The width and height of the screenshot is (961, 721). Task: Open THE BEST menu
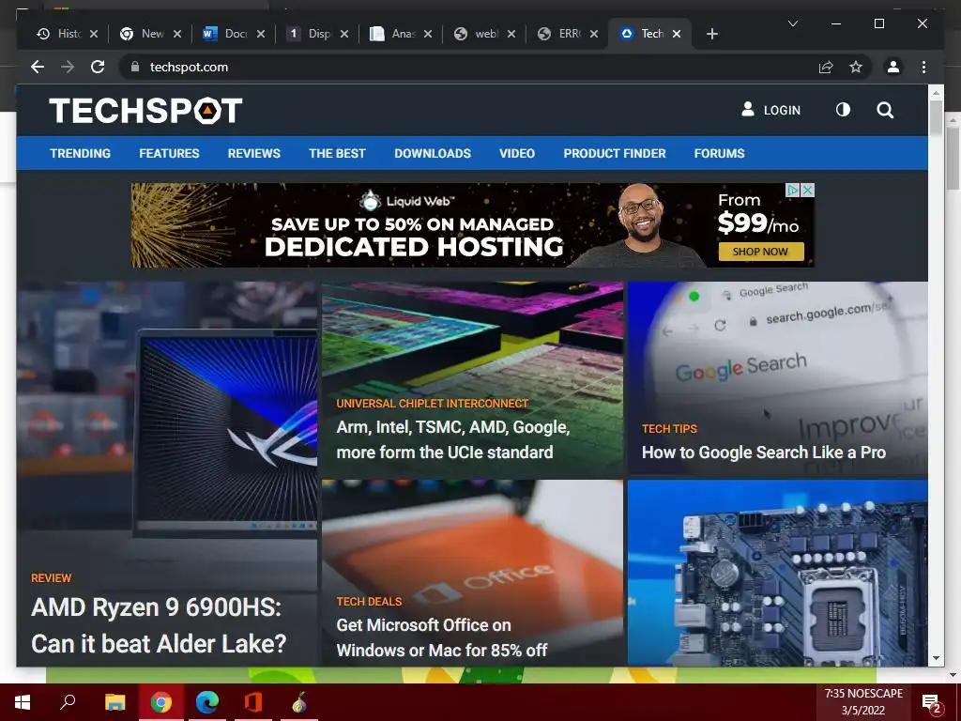pos(337,153)
